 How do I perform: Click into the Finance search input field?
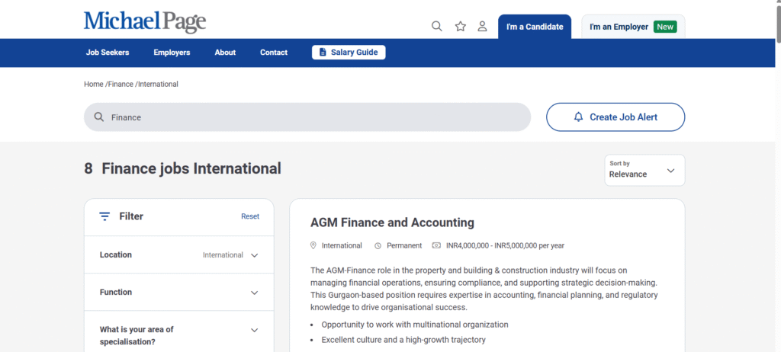(313, 117)
